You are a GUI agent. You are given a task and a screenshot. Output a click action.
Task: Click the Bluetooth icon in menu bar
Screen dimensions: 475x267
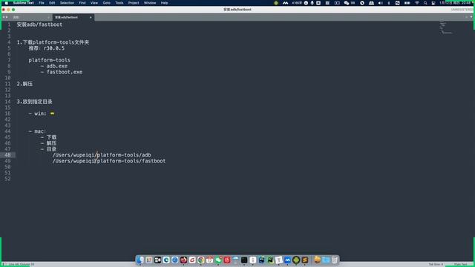pyautogui.click(x=389, y=3)
